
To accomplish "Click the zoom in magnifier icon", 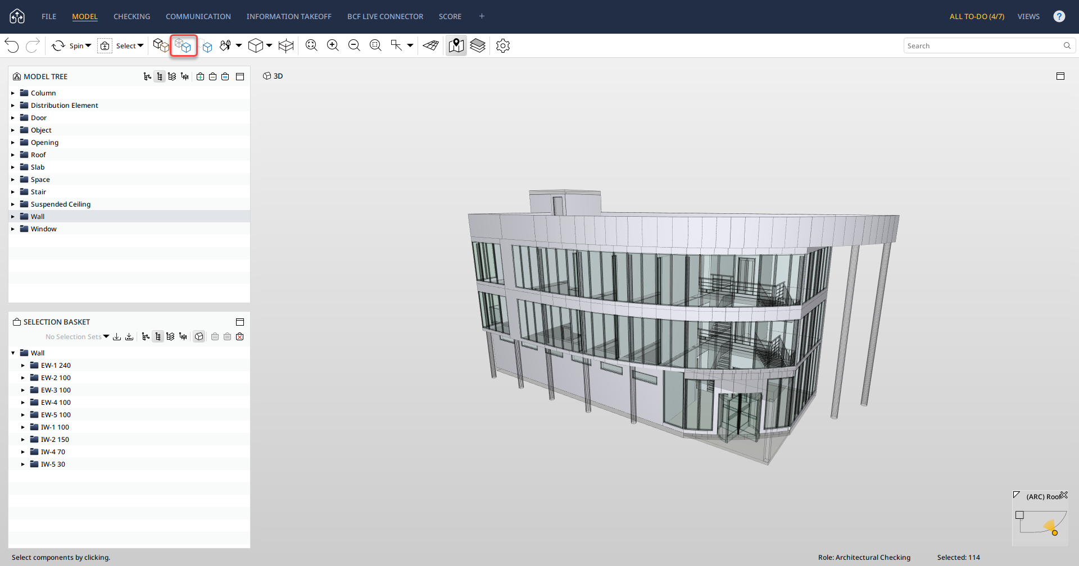I will (333, 45).
